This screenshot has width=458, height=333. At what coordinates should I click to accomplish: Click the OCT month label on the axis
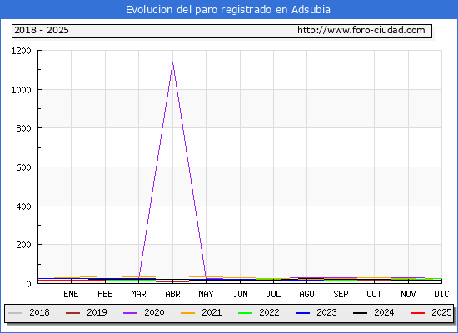[374, 294]
